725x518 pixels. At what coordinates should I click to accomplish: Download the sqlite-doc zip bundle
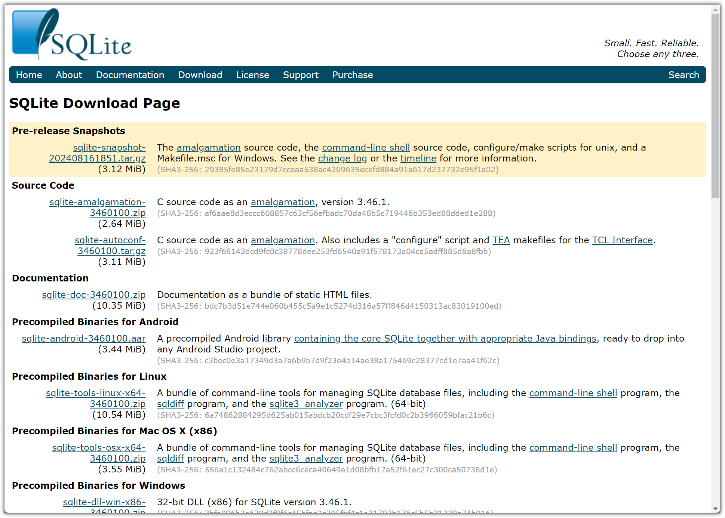click(x=93, y=295)
